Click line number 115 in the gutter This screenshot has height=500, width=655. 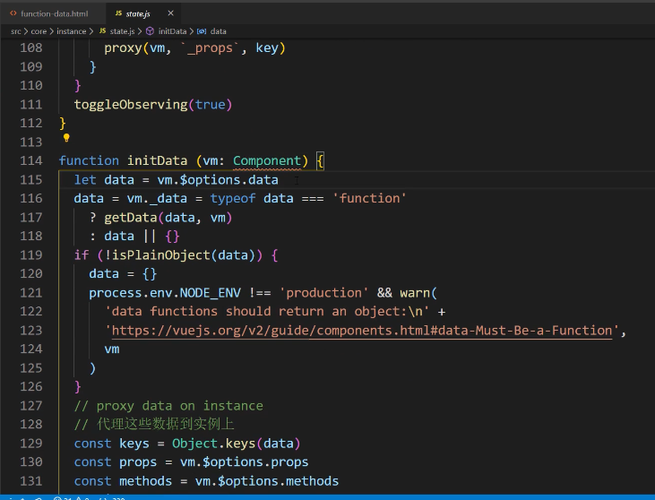pos(31,179)
